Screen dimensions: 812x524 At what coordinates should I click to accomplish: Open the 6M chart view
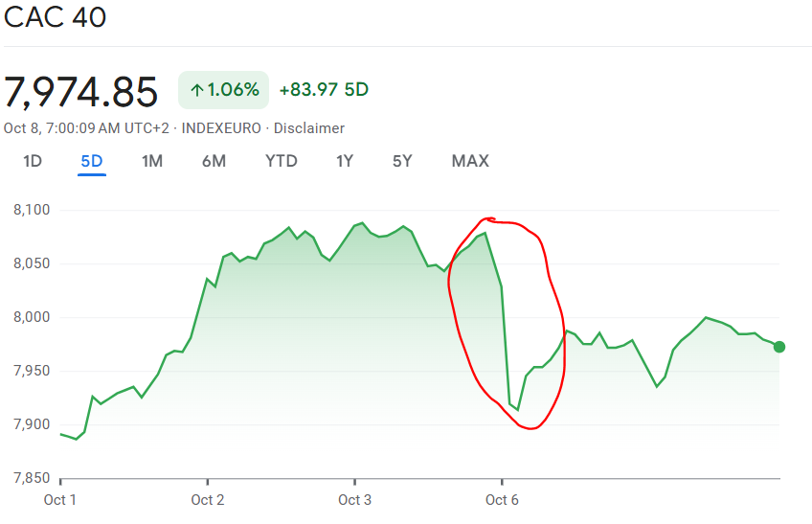pos(214,161)
